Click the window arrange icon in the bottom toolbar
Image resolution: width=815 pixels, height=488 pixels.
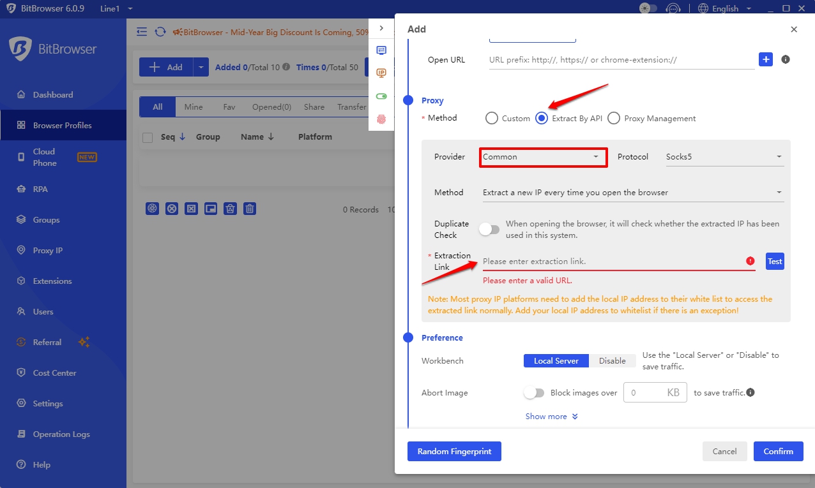[211, 209]
